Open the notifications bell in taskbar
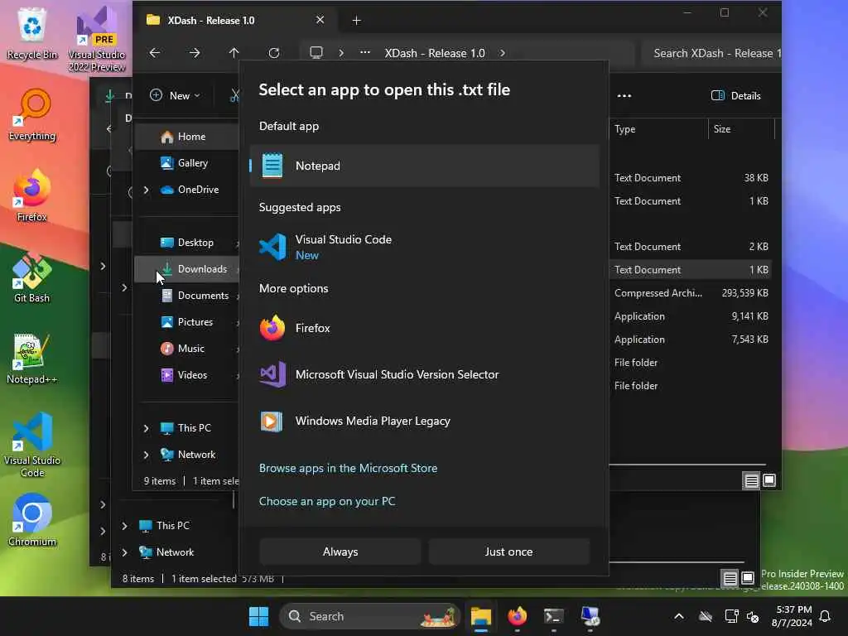The height and width of the screenshot is (636, 848). pyautogui.click(x=825, y=616)
